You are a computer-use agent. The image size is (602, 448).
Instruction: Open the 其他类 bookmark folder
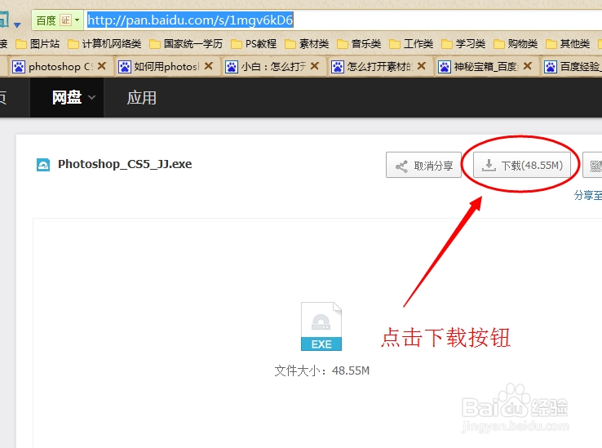568,44
